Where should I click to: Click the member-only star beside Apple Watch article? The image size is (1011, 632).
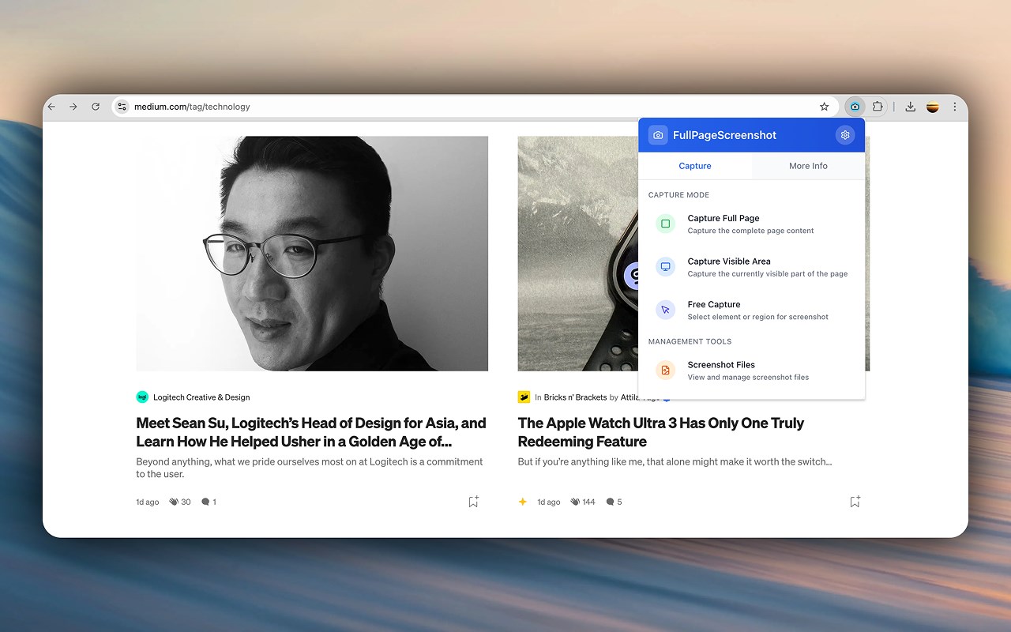[522, 502]
